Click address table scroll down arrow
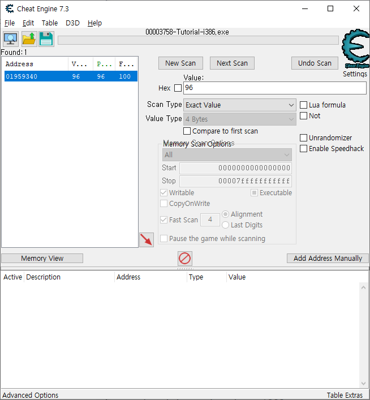The height and width of the screenshot is (400, 370). click(x=364, y=383)
